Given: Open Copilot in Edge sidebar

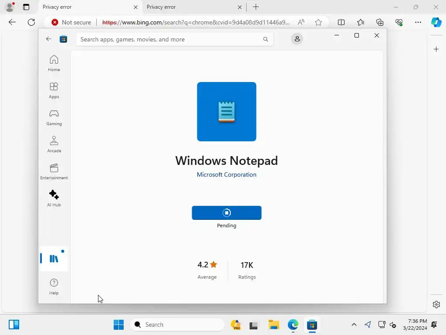Looking at the screenshot, I should (x=436, y=22).
